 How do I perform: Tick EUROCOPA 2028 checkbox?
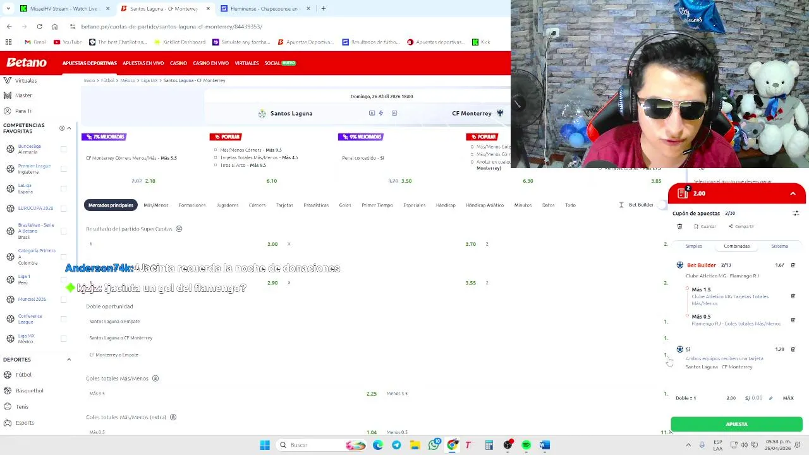coord(63,208)
